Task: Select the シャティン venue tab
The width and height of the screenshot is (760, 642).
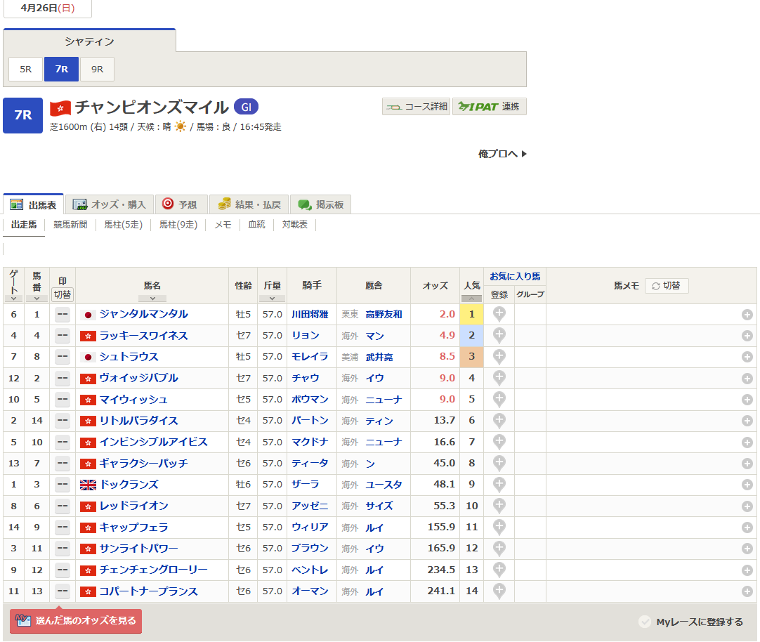Action: point(90,41)
